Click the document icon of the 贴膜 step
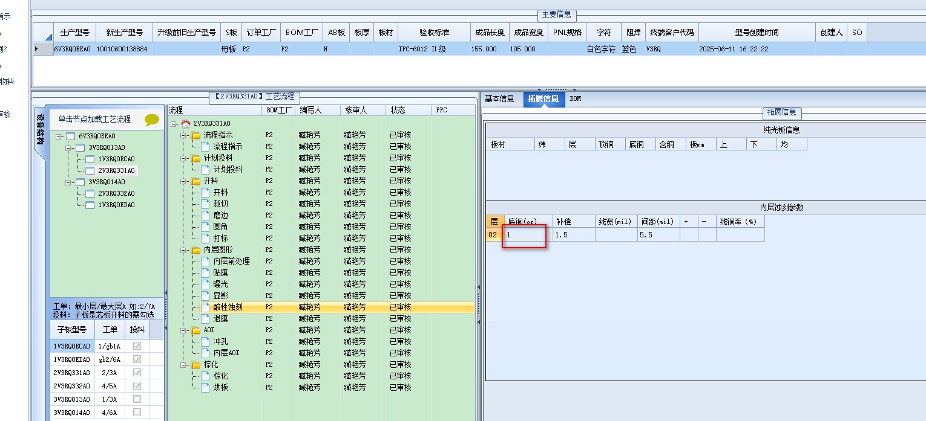The height and width of the screenshot is (421, 926). (x=205, y=272)
